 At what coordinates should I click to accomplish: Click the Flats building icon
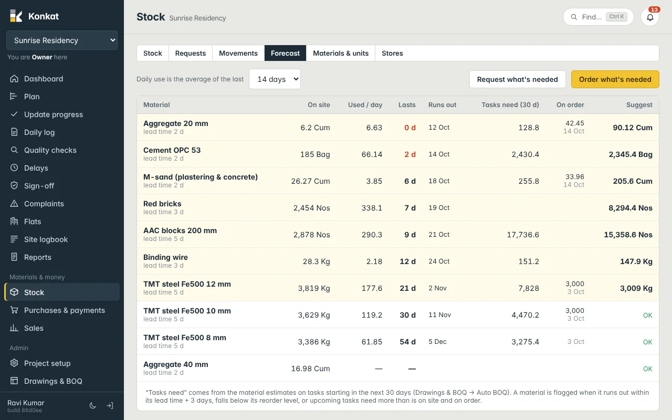point(14,222)
